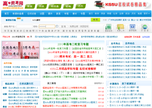Switch to the 精品推荐 tab
Screen dimensions: 152x108
pyautogui.click(x=10, y=84)
